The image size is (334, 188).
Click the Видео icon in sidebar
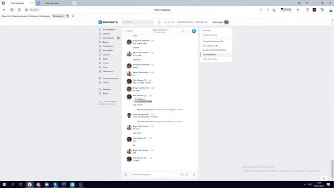click(100, 59)
